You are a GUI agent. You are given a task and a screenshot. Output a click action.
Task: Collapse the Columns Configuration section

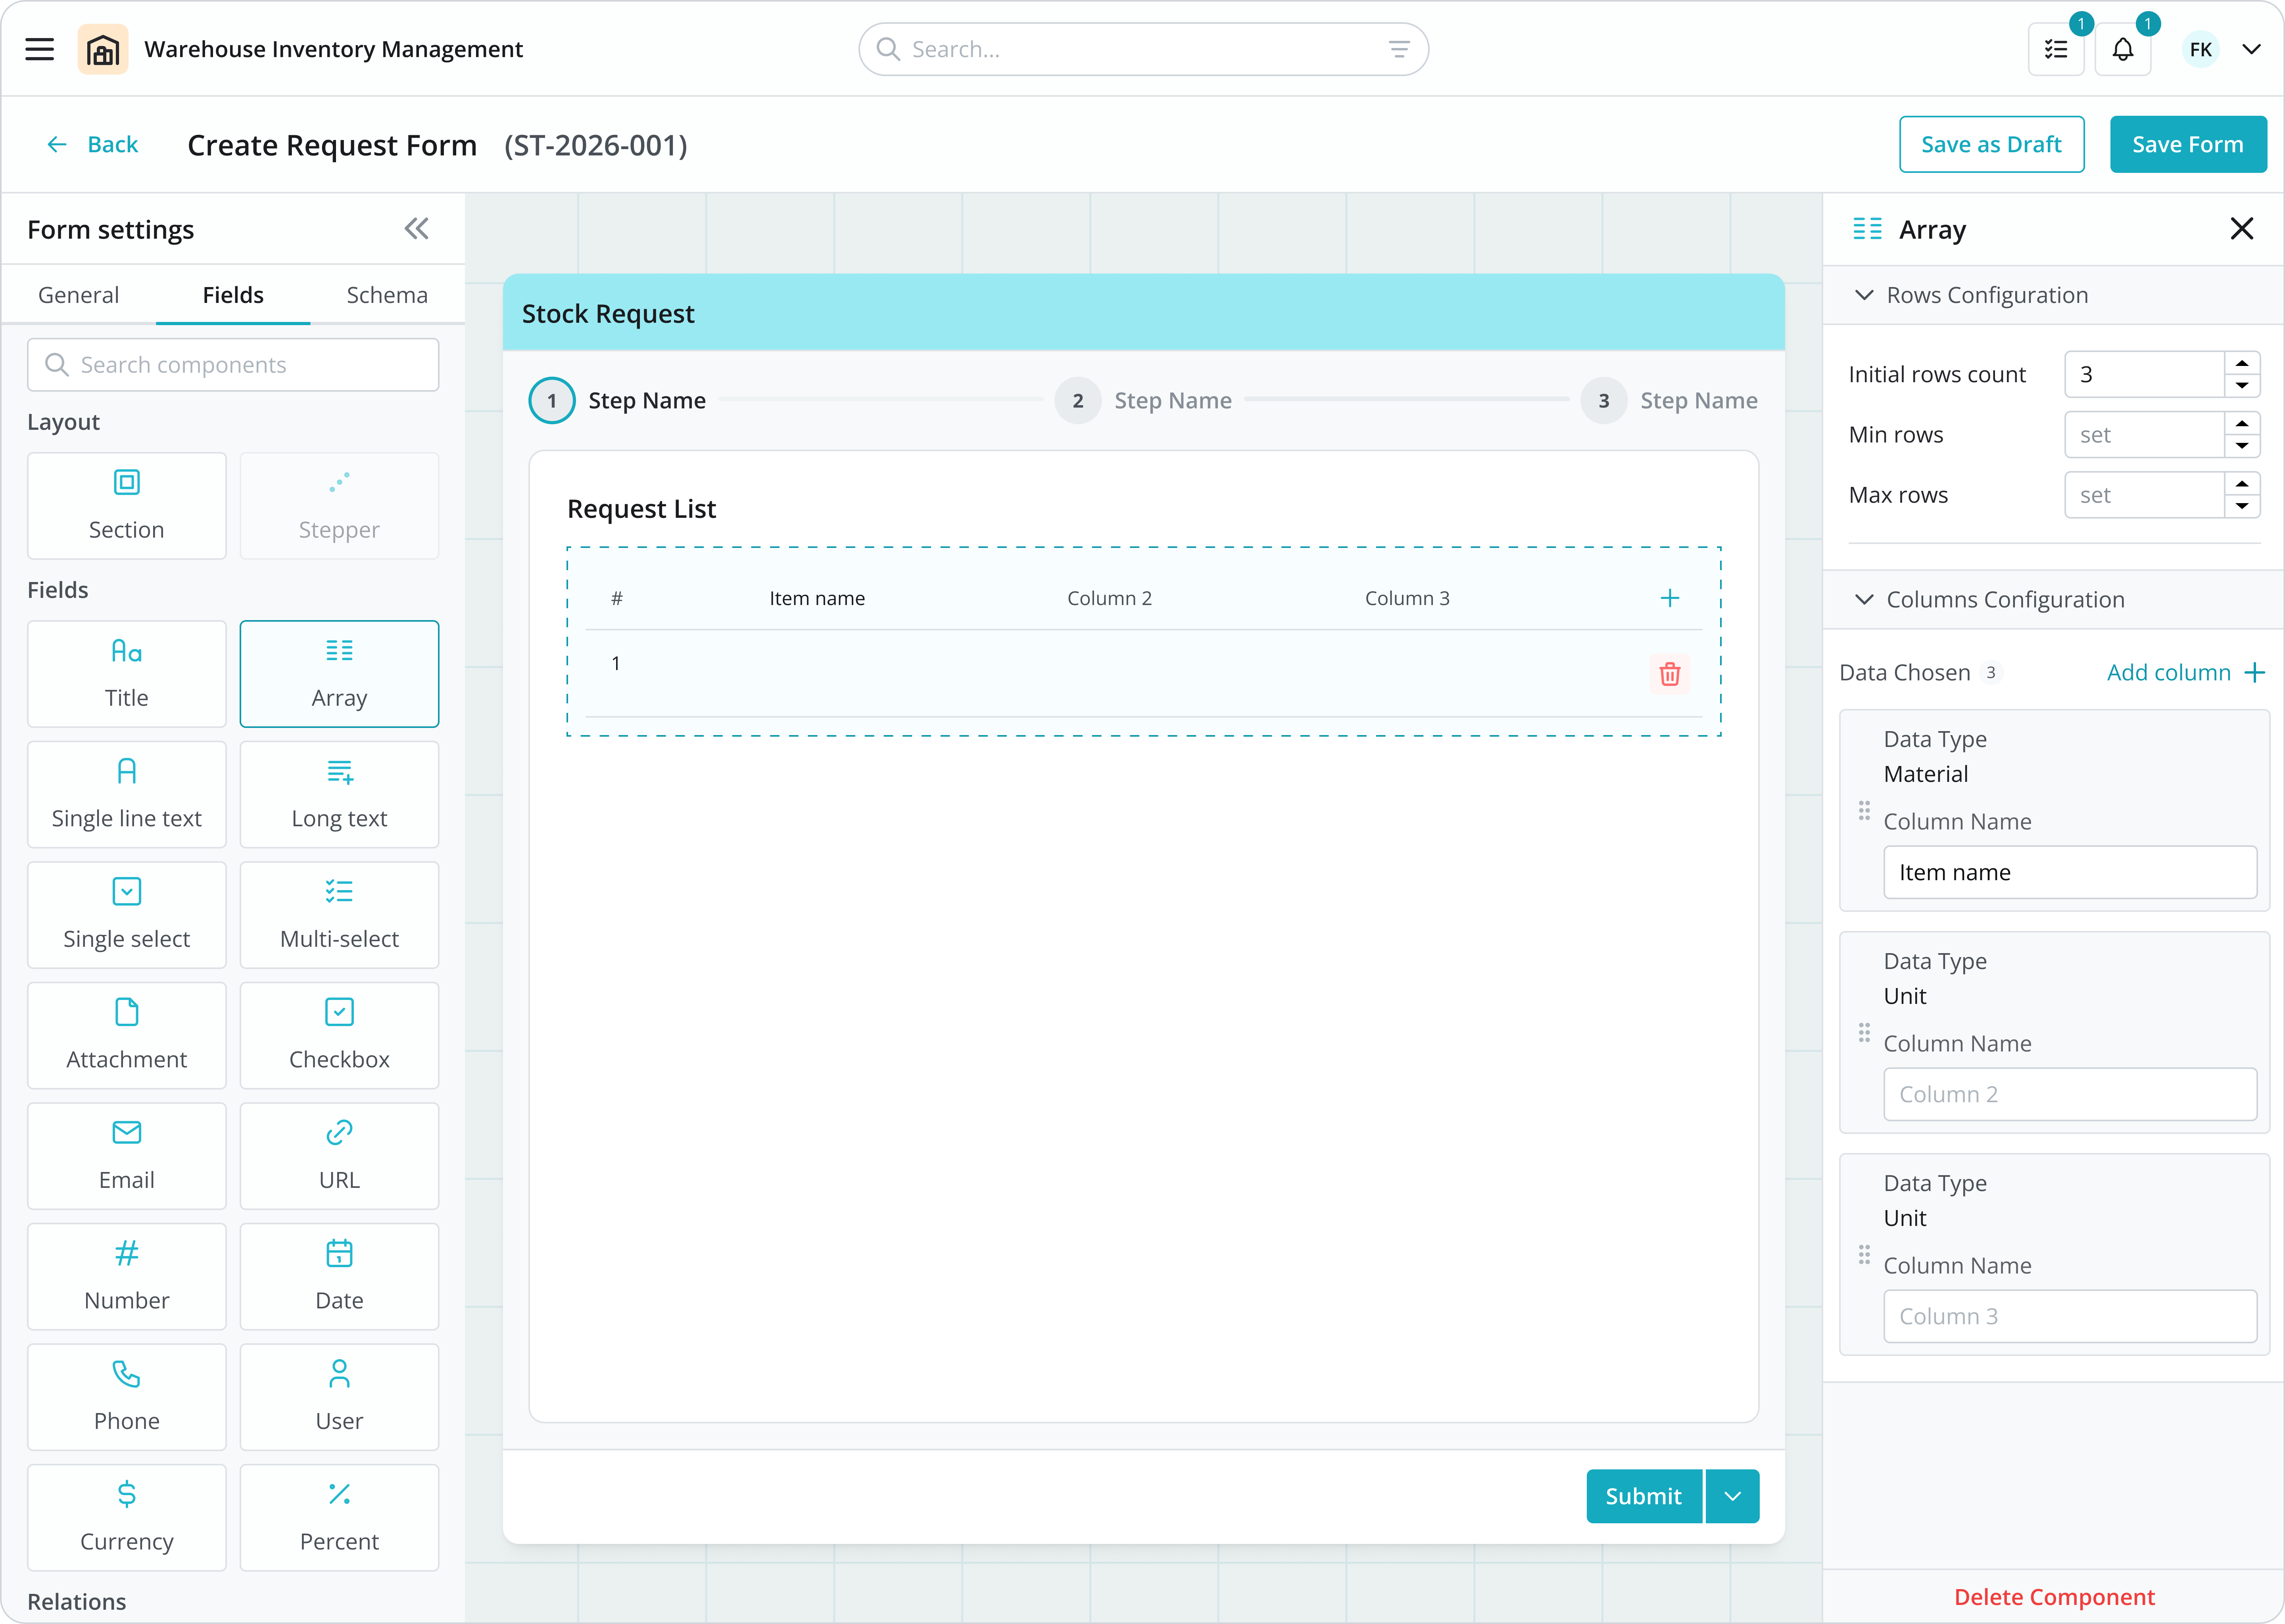click(1864, 599)
